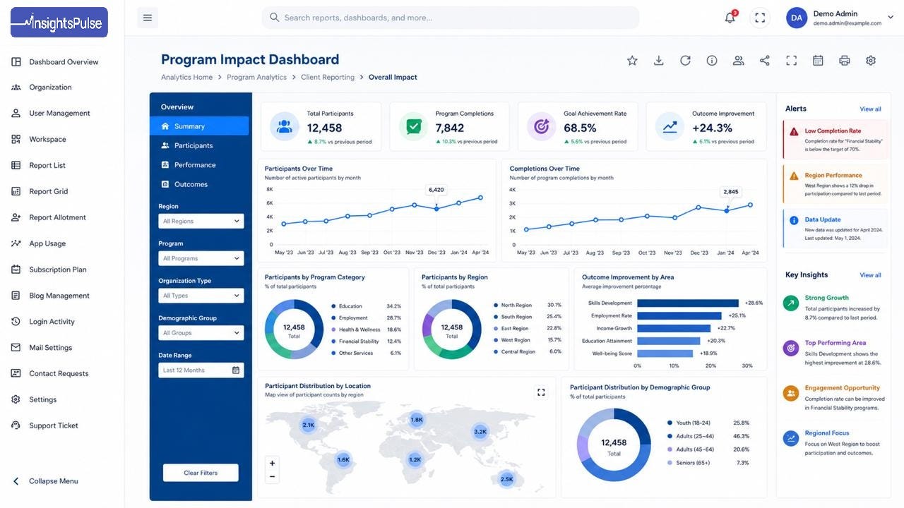This screenshot has height=508, width=904.
Task: Click the Goal Achievement Rate icon
Action: pyautogui.click(x=542, y=126)
